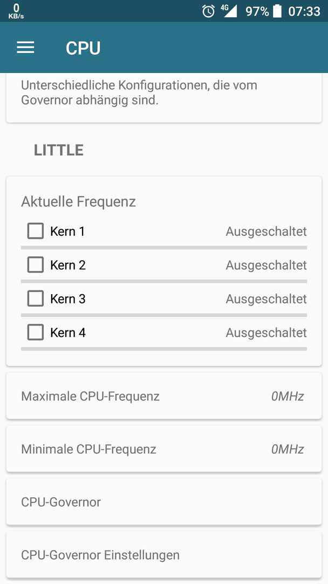Enable the Kern 2 checkbox
The height and width of the screenshot is (584, 328).
[x=35, y=265]
